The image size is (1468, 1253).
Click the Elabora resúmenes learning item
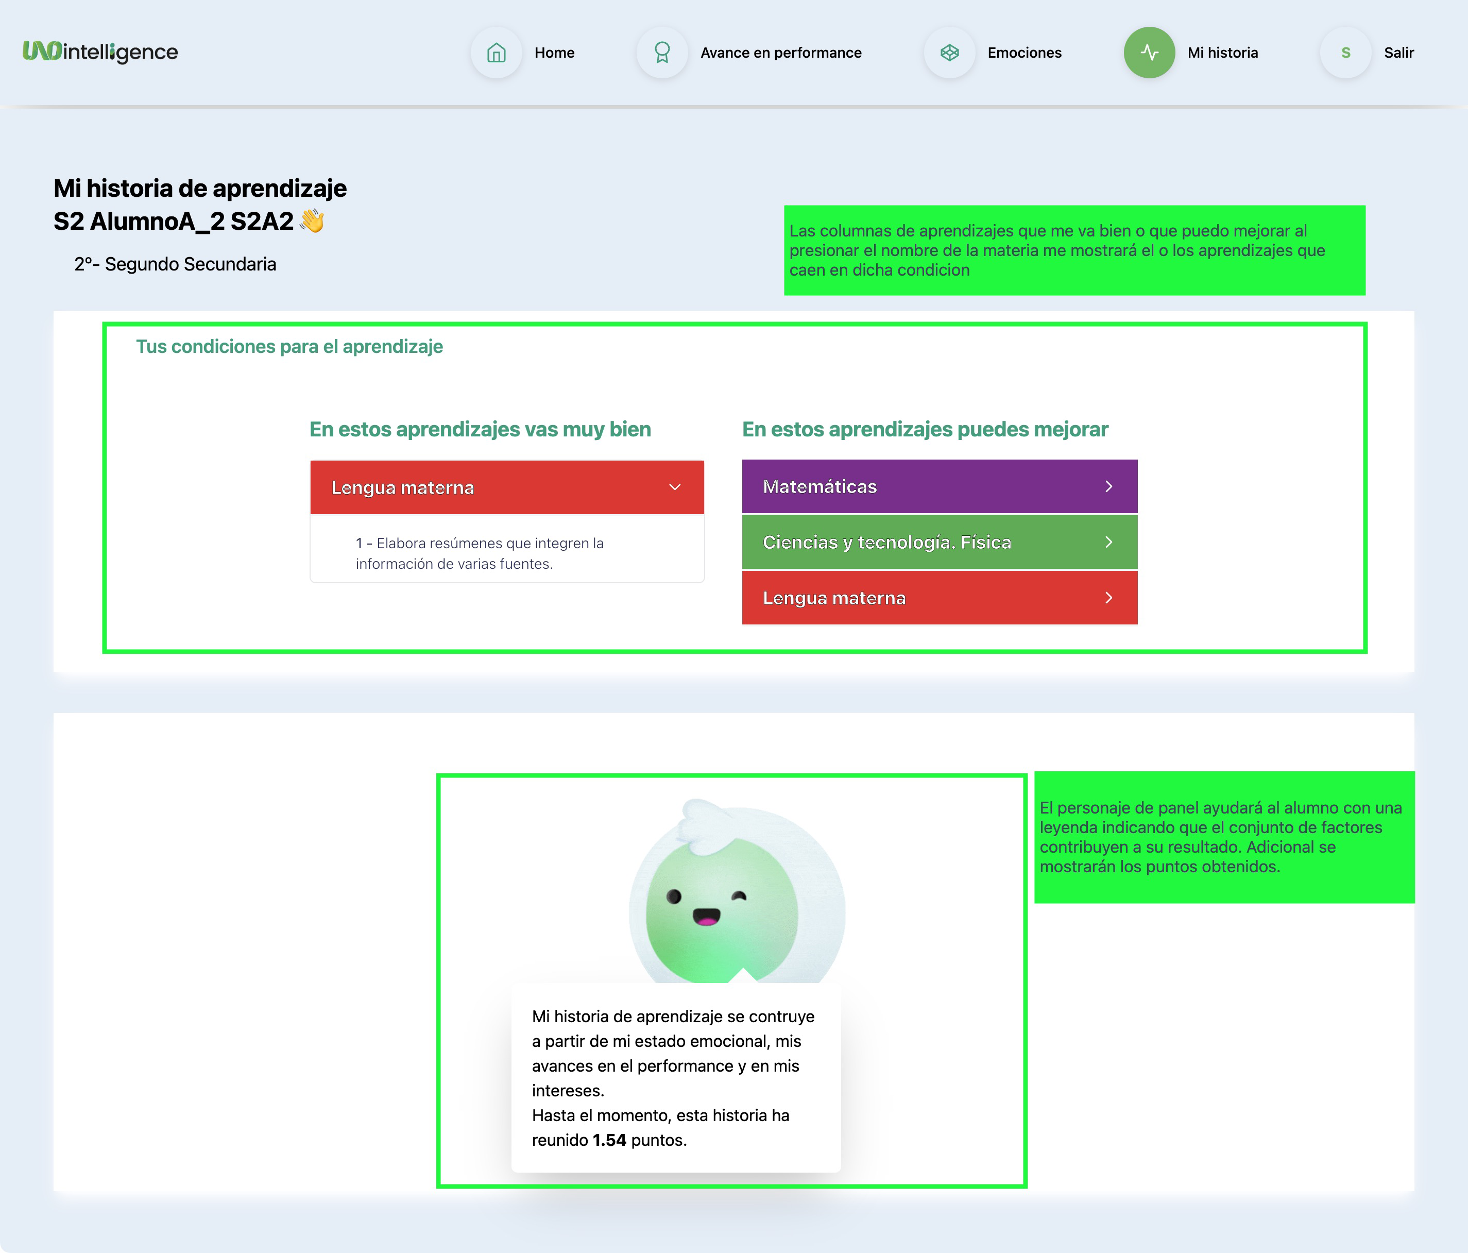[480, 553]
